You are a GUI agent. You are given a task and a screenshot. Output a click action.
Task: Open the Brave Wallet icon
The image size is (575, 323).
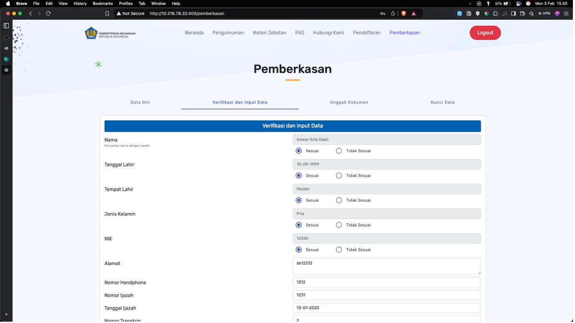pyautogui.click(x=522, y=13)
